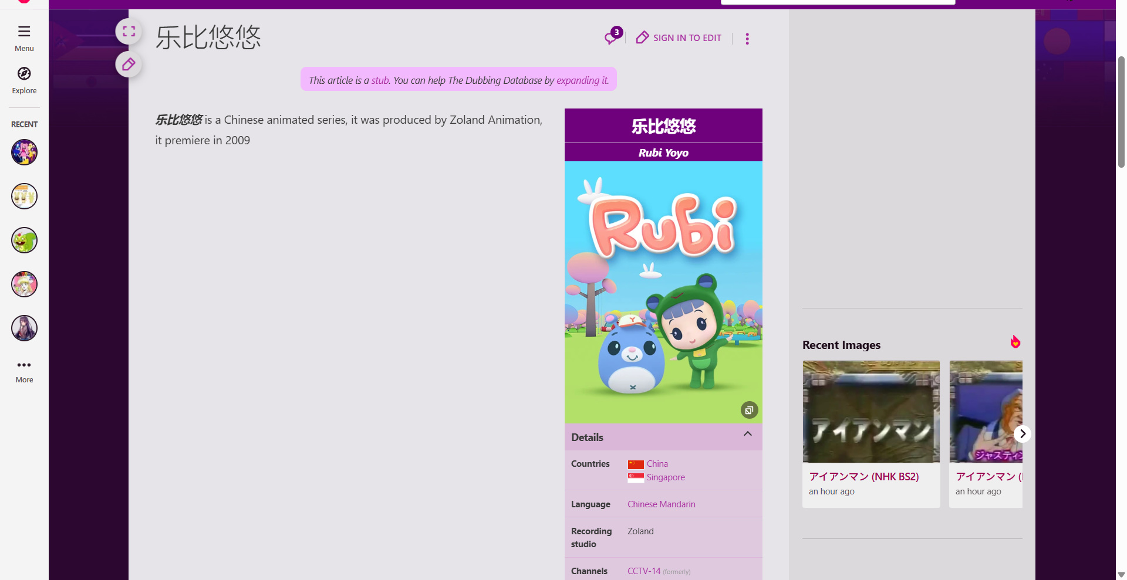Screen dimensions: 1127x580
Task: Click the page vertical scrollbar thumb
Action: pos(1121,112)
